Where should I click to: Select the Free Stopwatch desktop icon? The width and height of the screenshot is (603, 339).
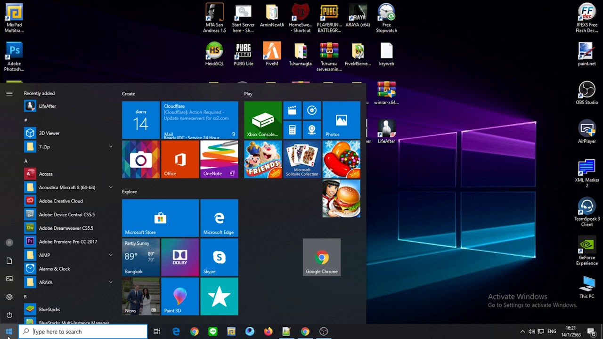tap(386, 19)
